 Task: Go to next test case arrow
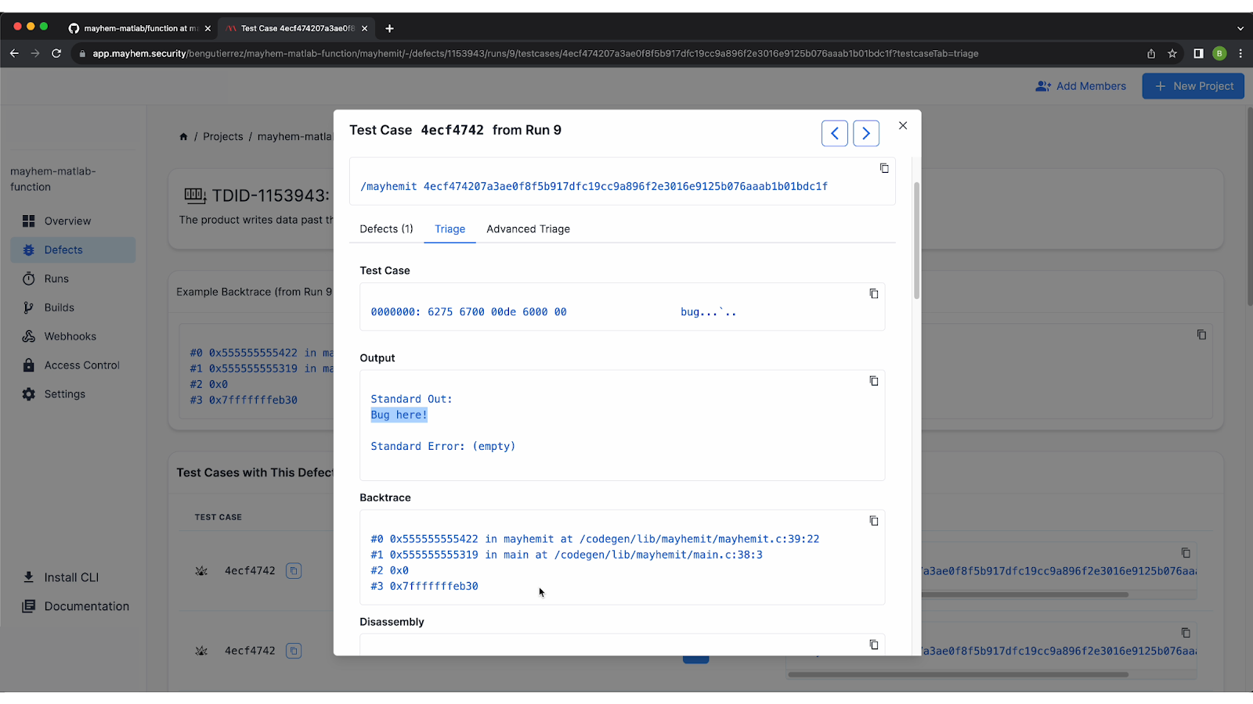point(866,134)
